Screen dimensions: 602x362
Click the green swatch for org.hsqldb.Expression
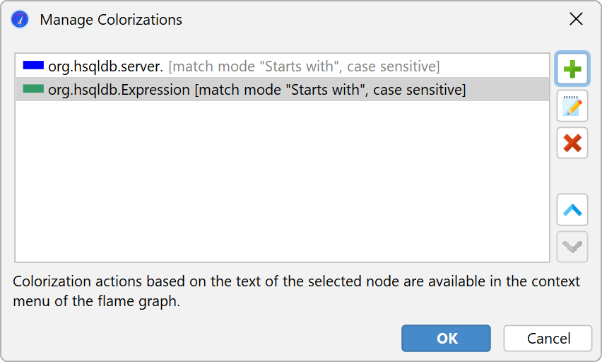coord(33,90)
